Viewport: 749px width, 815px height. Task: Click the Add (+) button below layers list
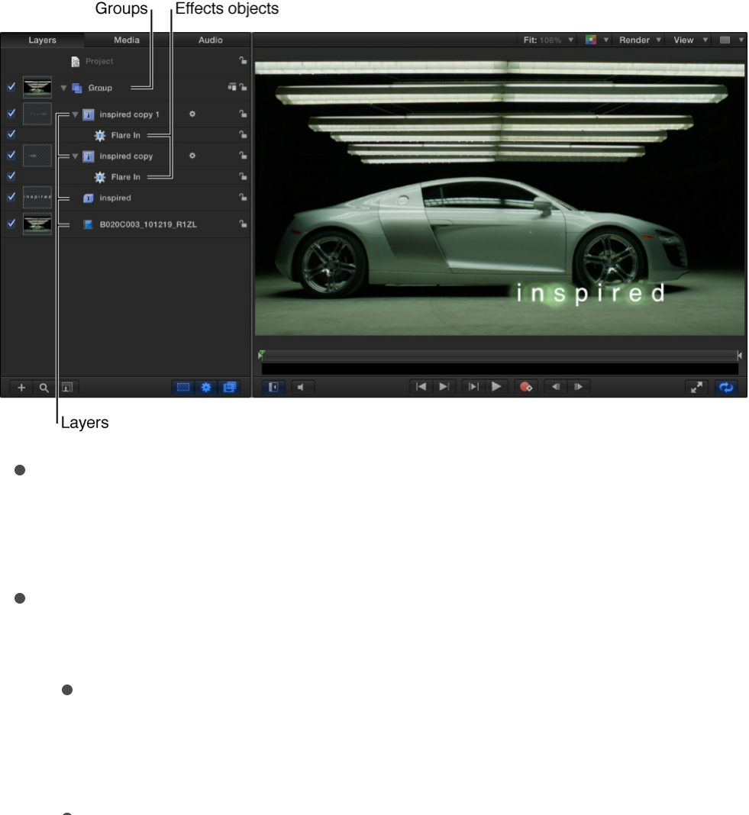click(x=21, y=388)
